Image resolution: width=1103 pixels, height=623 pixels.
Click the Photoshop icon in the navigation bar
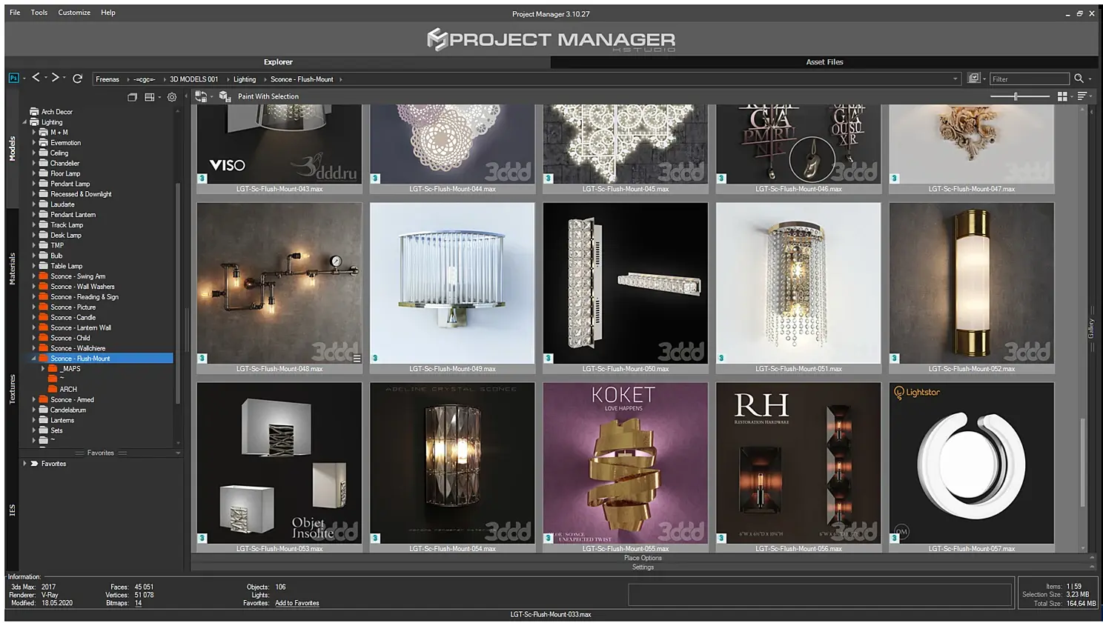click(13, 78)
